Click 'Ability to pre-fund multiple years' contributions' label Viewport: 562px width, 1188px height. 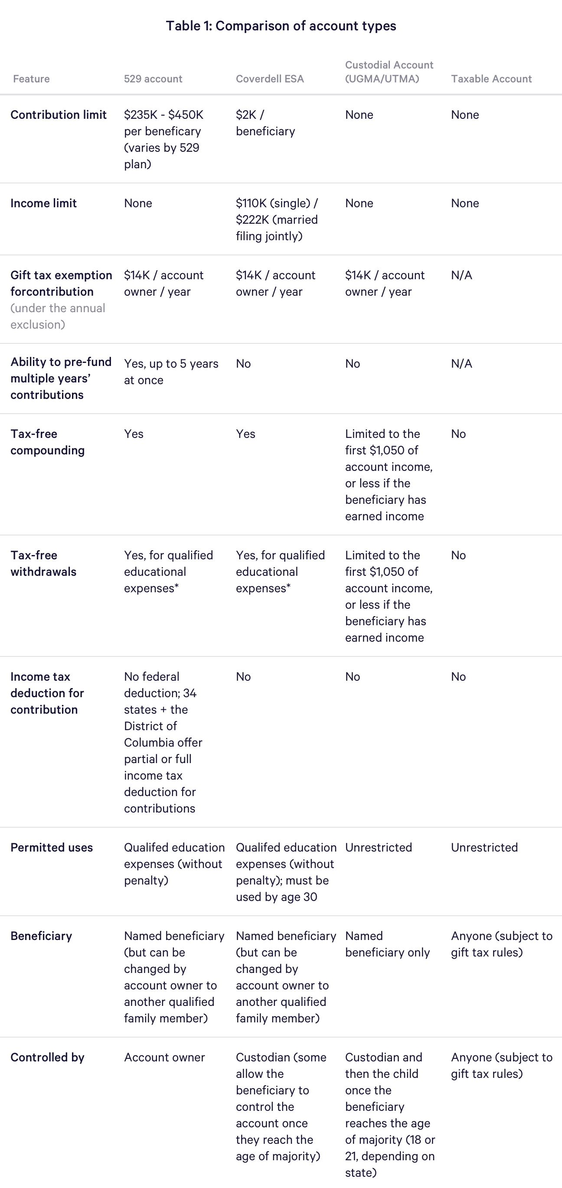61,378
